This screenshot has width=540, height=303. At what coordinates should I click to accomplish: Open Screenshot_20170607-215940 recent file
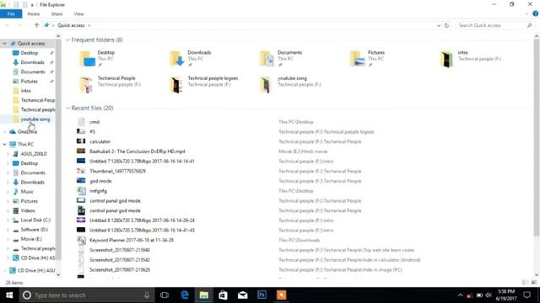[x=120, y=250]
